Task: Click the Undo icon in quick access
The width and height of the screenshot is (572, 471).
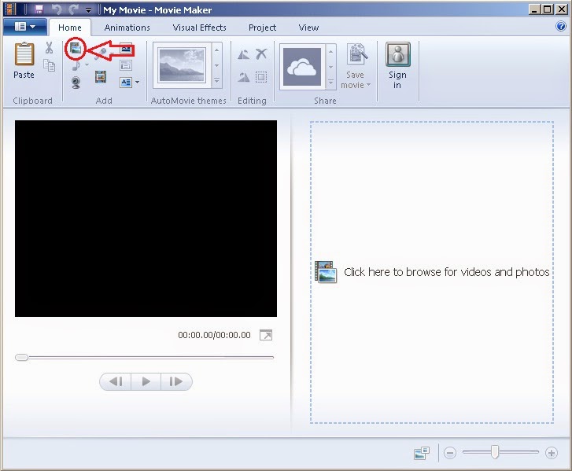Action: 57,9
